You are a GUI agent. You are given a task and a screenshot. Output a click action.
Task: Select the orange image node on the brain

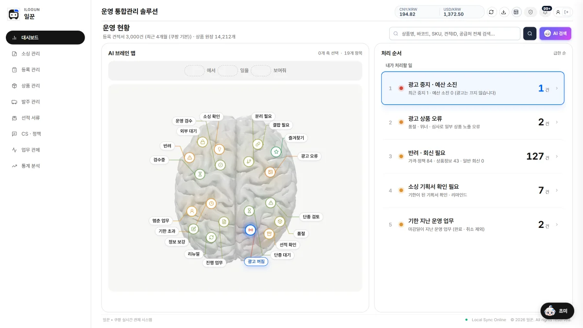(x=270, y=172)
